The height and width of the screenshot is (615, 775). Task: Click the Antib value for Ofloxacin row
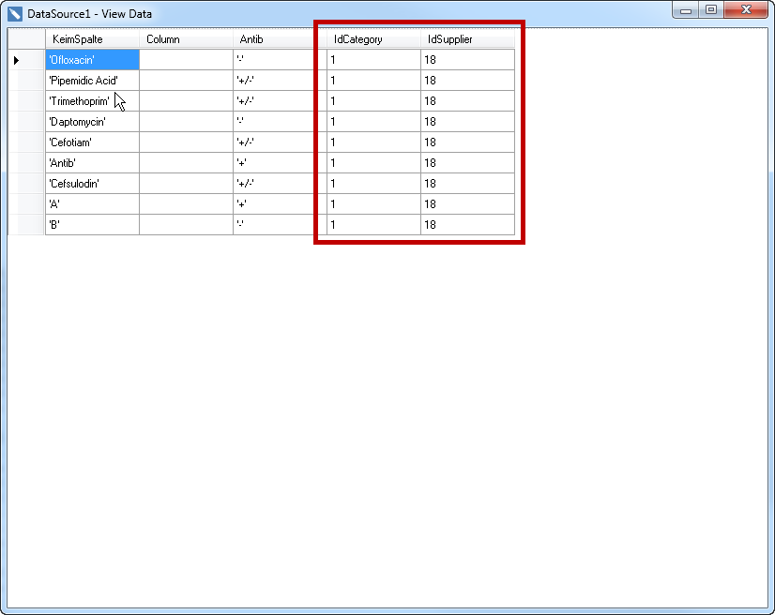click(281, 60)
